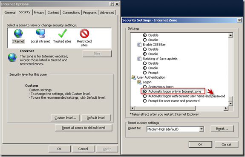This screenshot has width=245, height=157.
Task: Select the Local intranet zone icon
Action: pyautogui.click(x=40, y=33)
